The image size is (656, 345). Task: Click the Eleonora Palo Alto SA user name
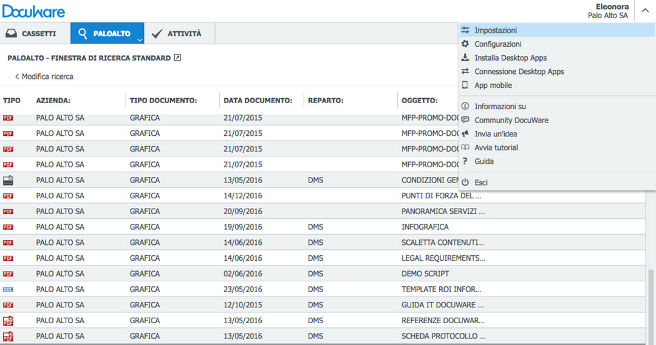click(x=608, y=11)
